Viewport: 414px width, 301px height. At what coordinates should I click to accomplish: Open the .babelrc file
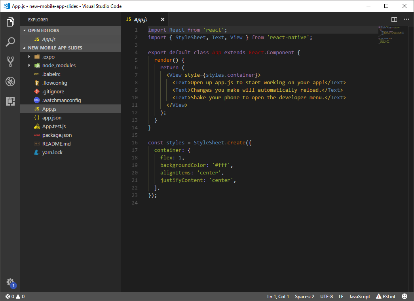tap(71, 74)
